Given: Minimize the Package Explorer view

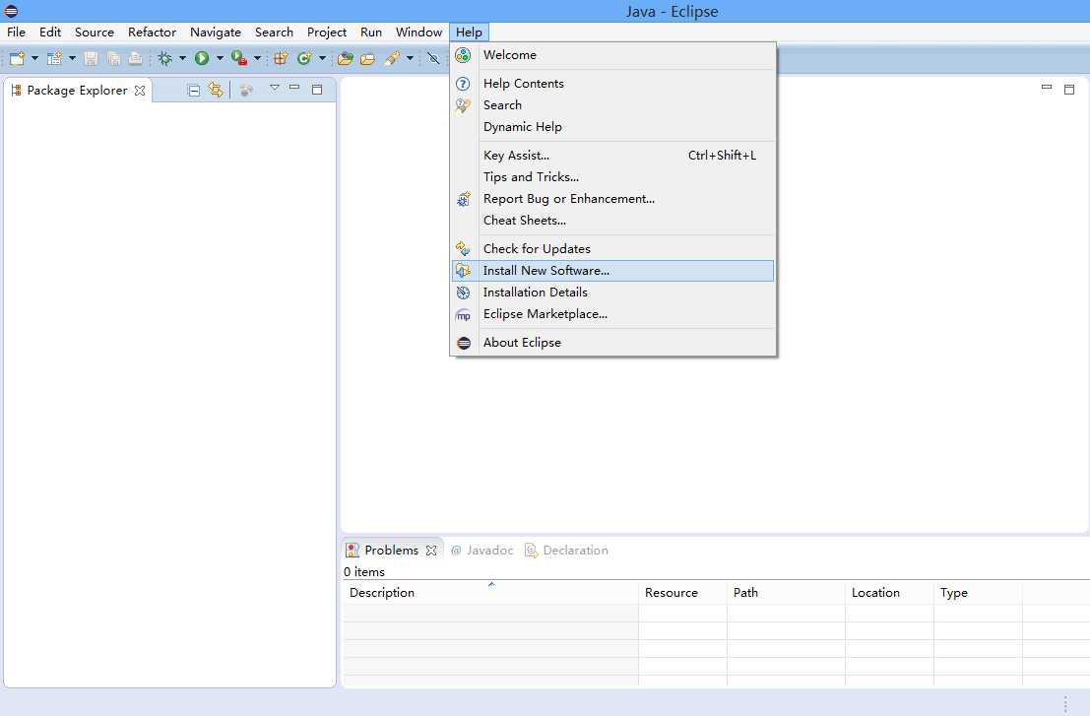Looking at the screenshot, I should click(x=294, y=88).
